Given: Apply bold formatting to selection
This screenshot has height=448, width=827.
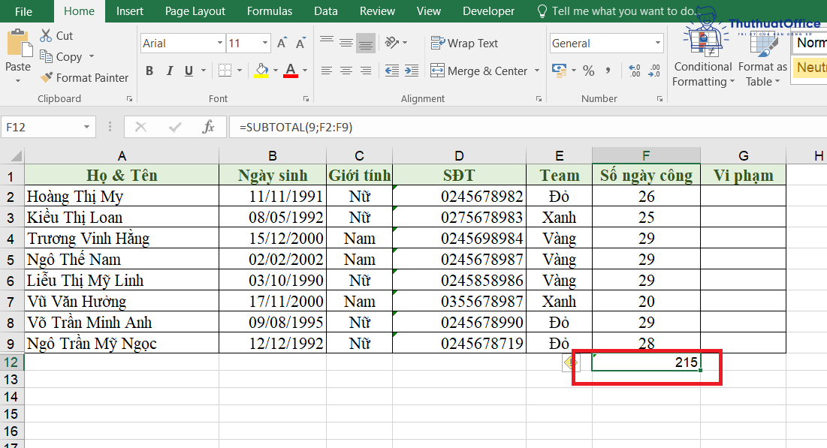Looking at the screenshot, I should click(x=149, y=70).
